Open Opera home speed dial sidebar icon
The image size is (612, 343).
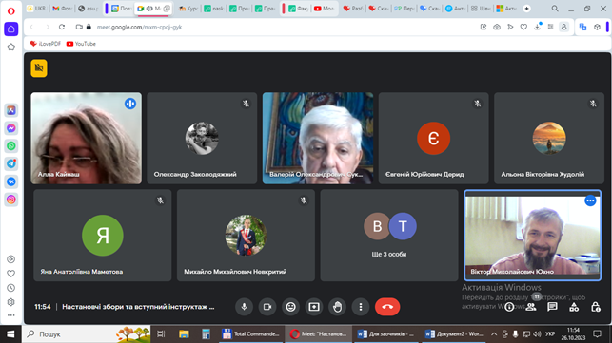pos(10,29)
